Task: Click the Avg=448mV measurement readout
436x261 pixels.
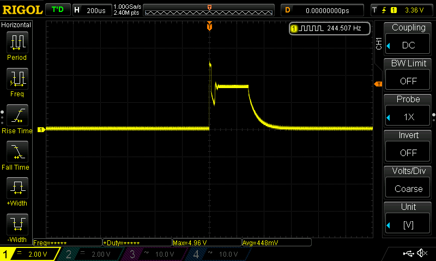Action: tap(277, 243)
